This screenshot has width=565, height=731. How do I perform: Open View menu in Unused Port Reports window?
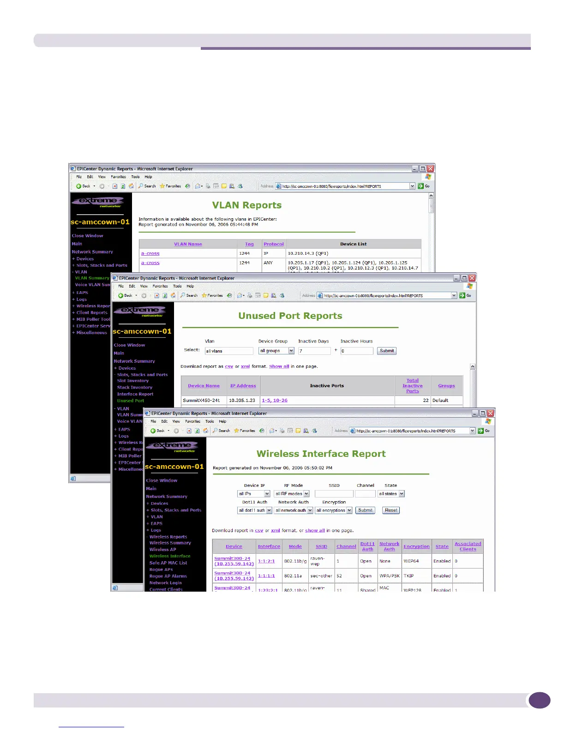point(144,286)
